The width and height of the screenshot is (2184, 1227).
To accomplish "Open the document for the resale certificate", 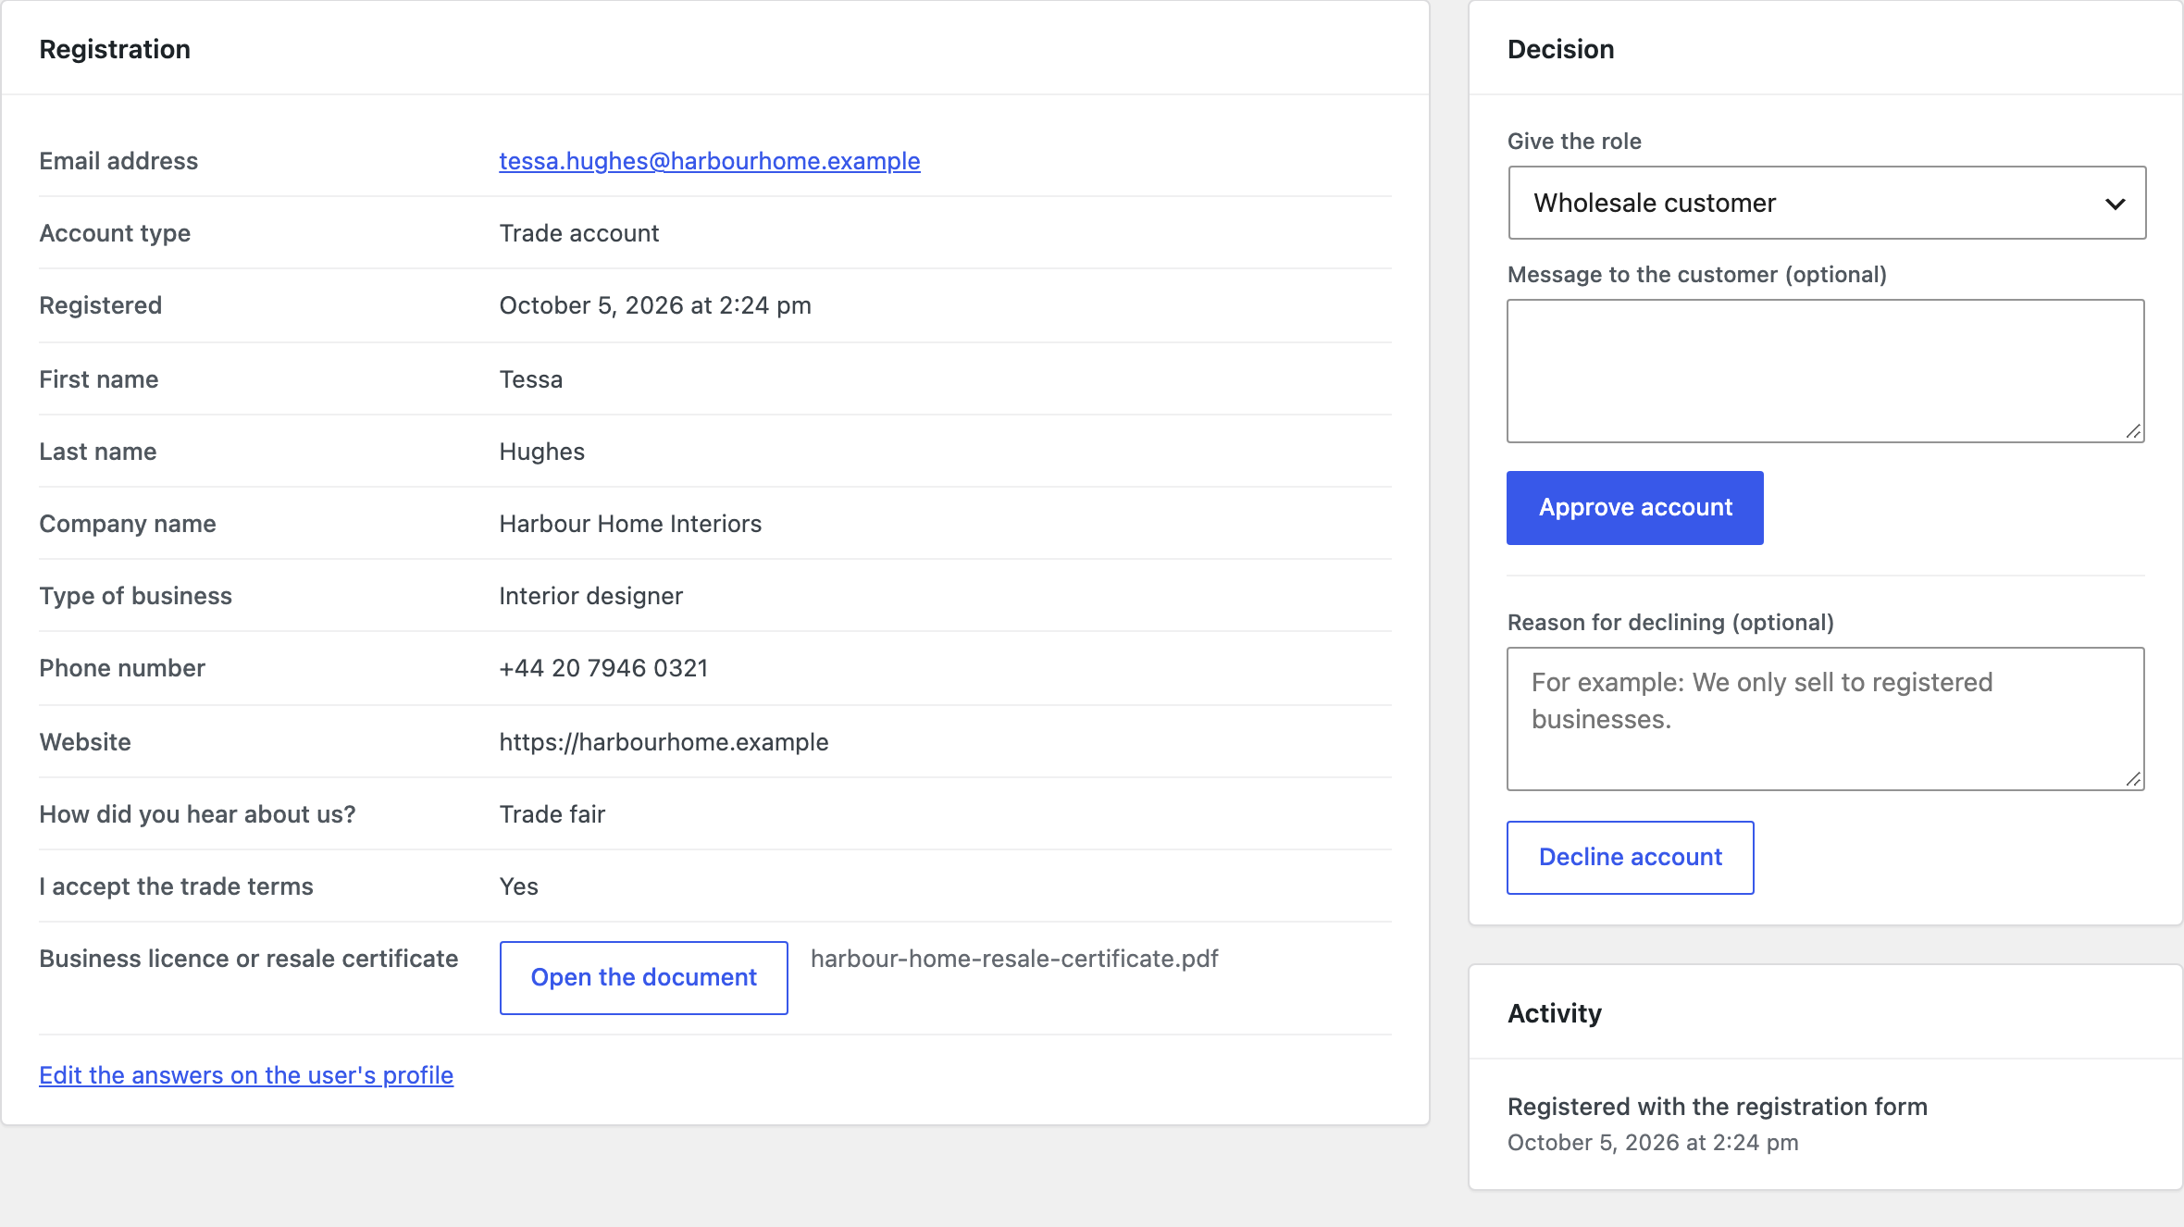I will 643,978.
